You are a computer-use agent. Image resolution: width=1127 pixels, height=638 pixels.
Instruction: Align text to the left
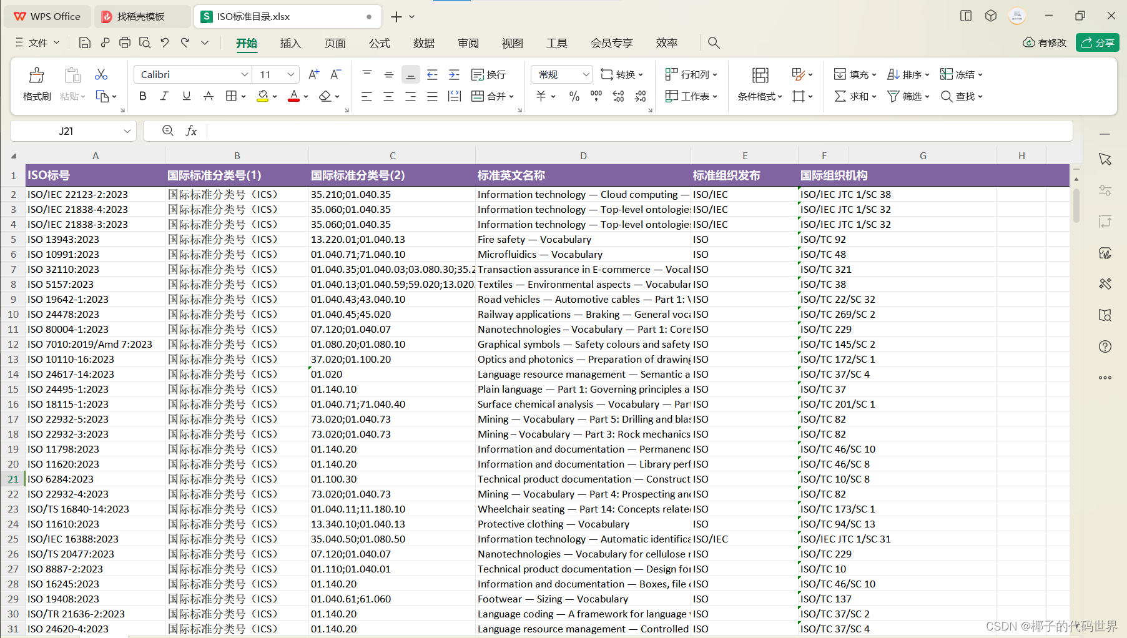coord(367,96)
